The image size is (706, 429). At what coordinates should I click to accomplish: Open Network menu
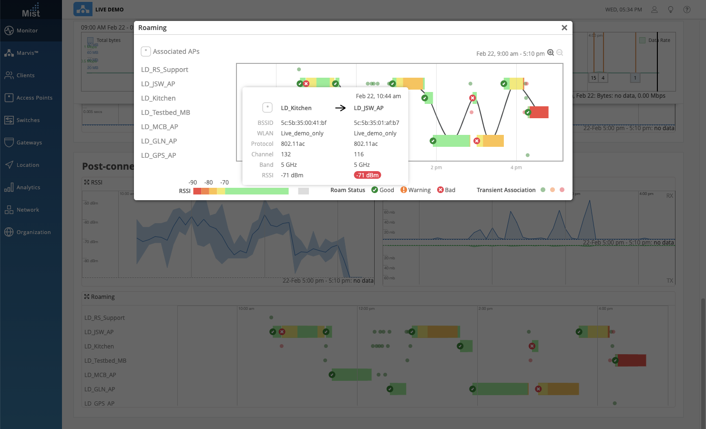tap(31, 210)
